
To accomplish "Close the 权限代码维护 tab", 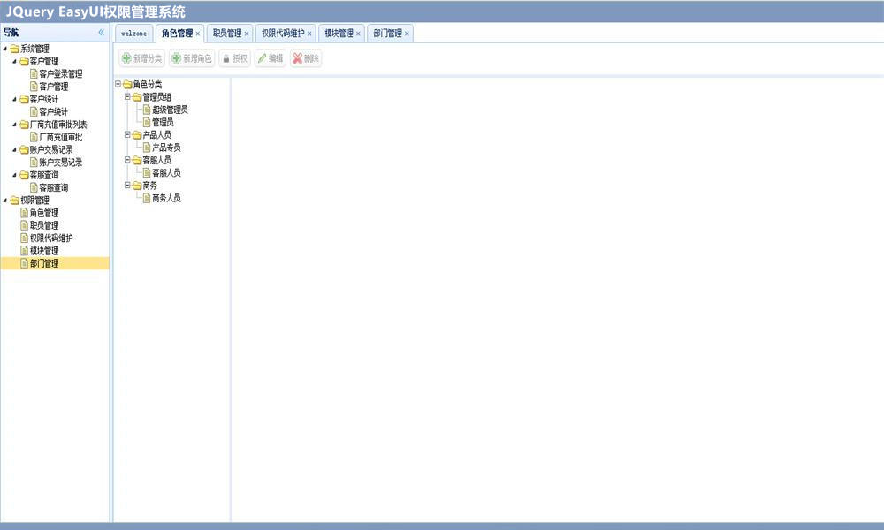I will tap(309, 34).
